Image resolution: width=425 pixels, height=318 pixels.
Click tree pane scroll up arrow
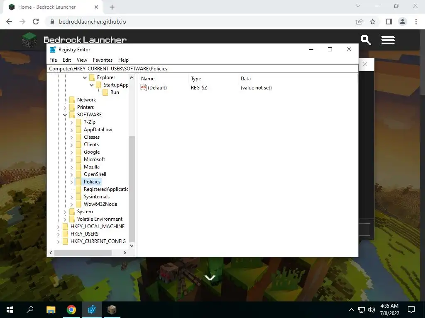[x=132, y=77]
